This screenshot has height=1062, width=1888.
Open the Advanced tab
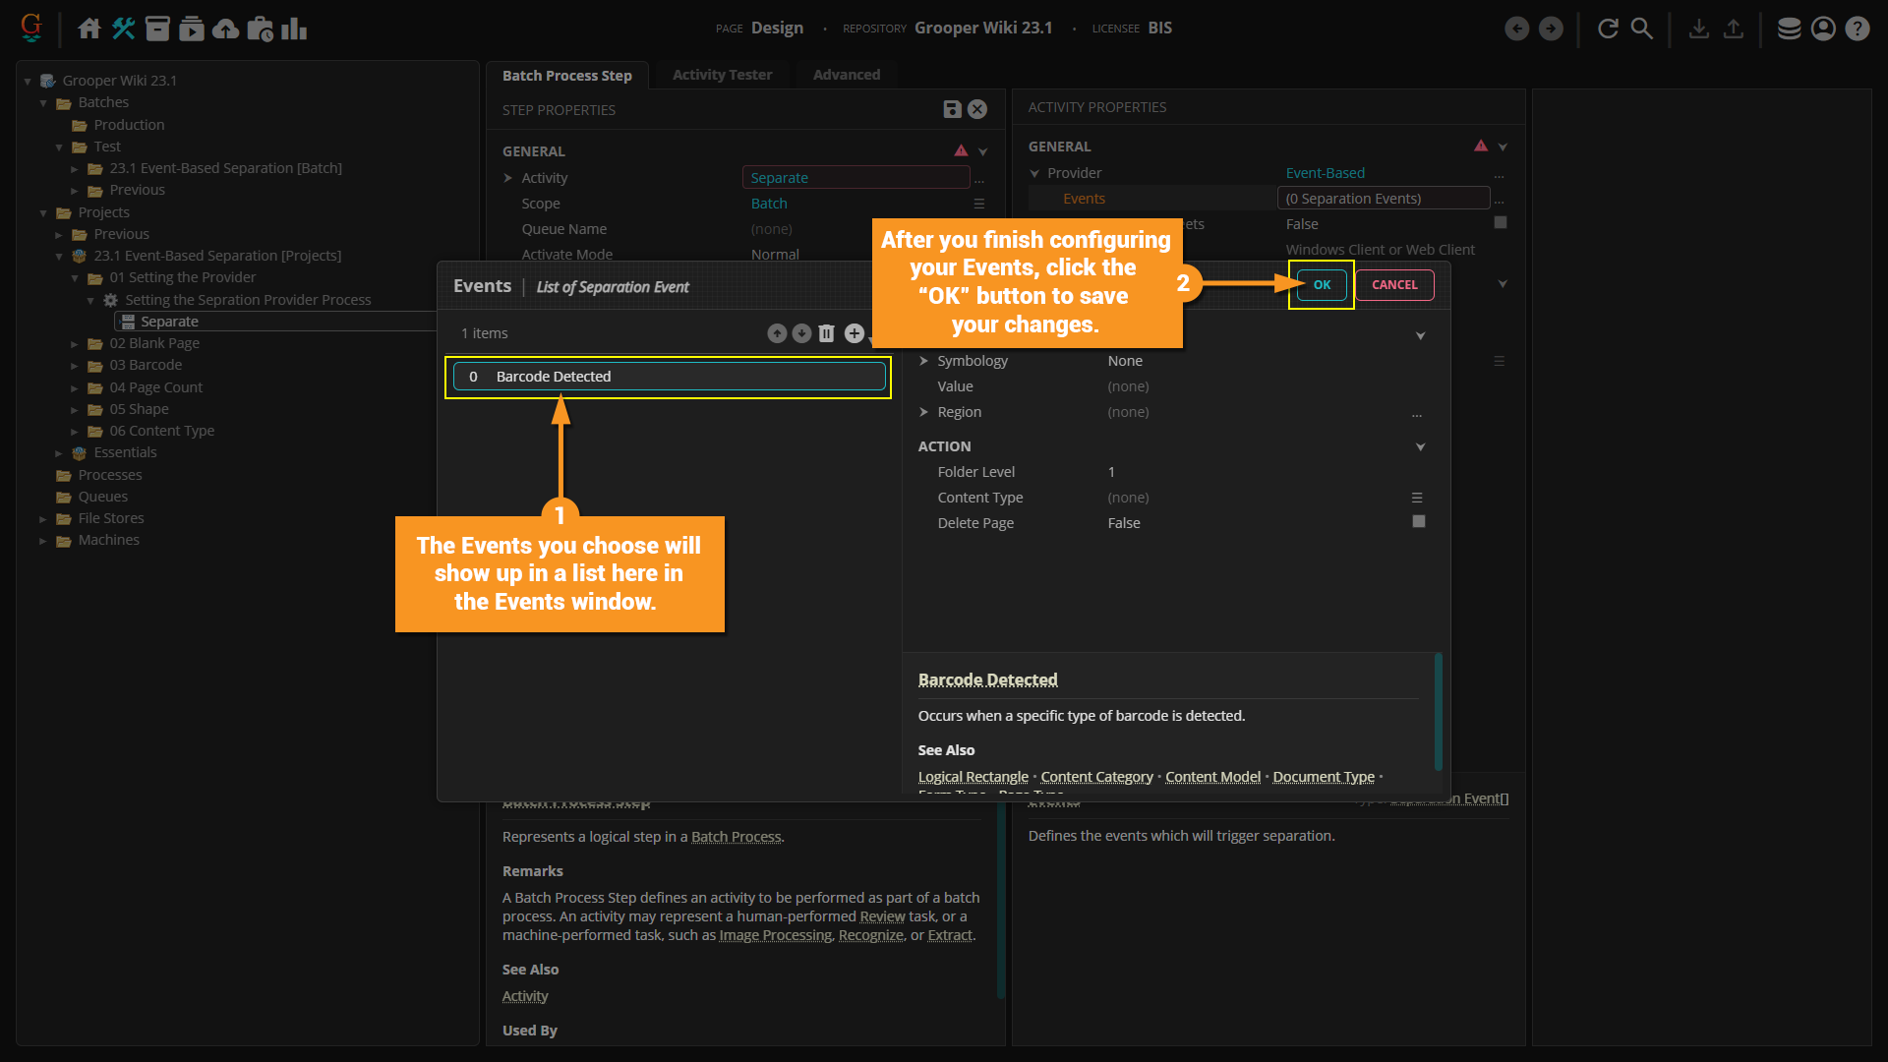(846, 75)
